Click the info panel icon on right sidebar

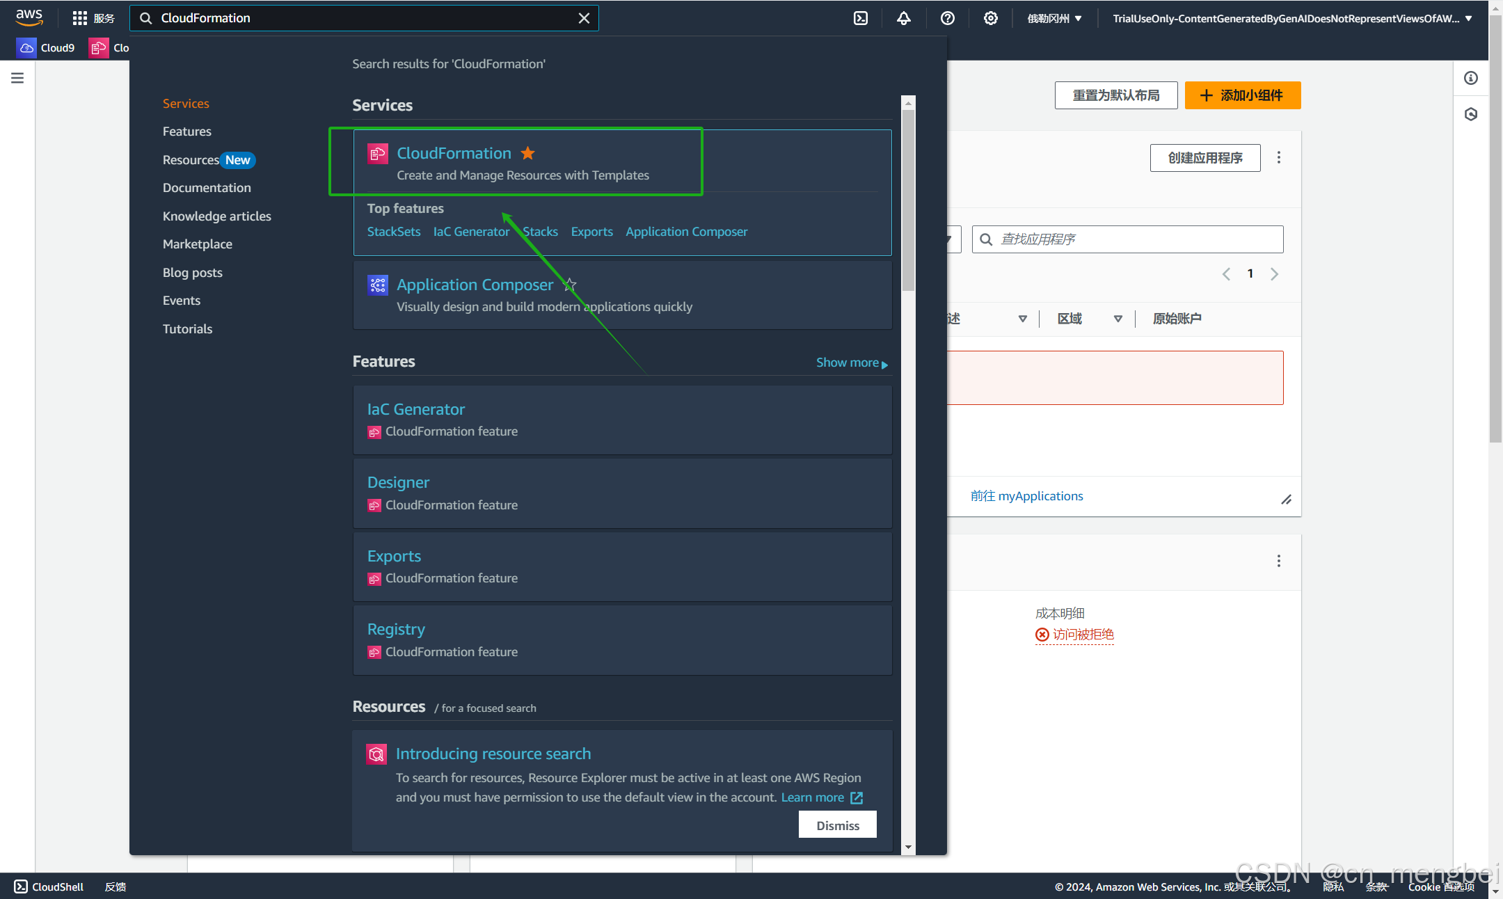pos(1470,78)
